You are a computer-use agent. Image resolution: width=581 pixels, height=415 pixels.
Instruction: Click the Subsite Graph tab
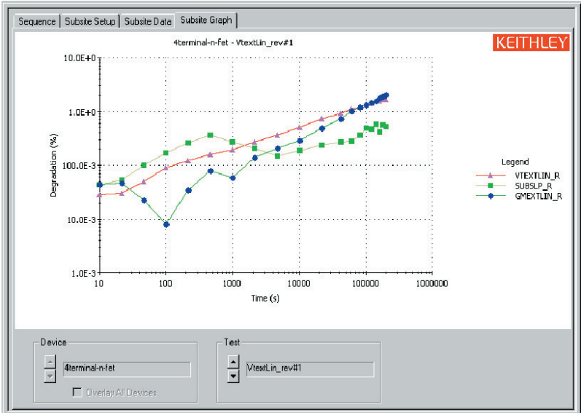point(207,20)
